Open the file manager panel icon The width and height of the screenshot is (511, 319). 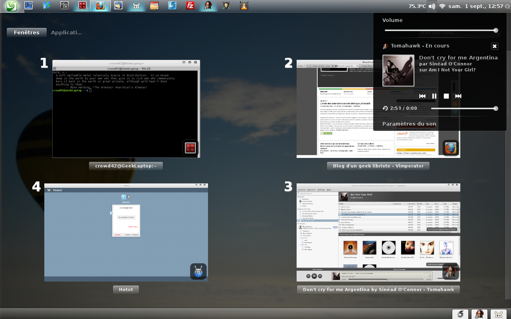(x=154, y=6)
